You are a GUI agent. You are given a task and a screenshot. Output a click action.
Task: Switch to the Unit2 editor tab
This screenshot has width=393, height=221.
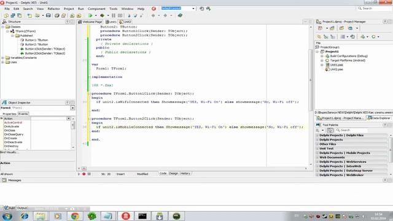125,22
